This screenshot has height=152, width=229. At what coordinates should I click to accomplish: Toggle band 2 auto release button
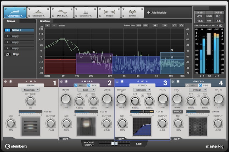(87, 96)
